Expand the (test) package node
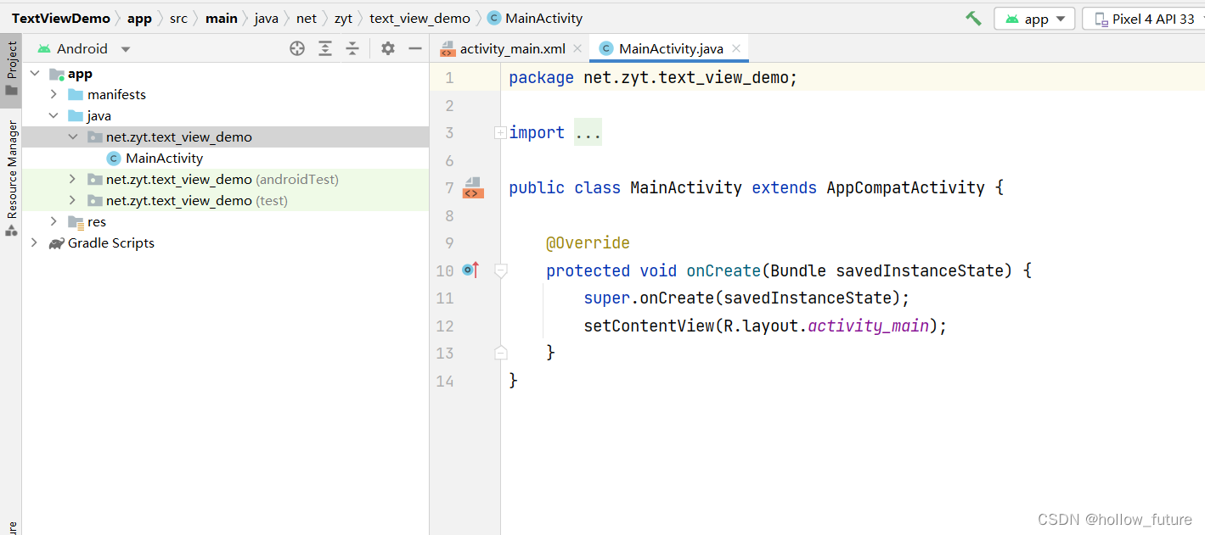 coord(73,200)
